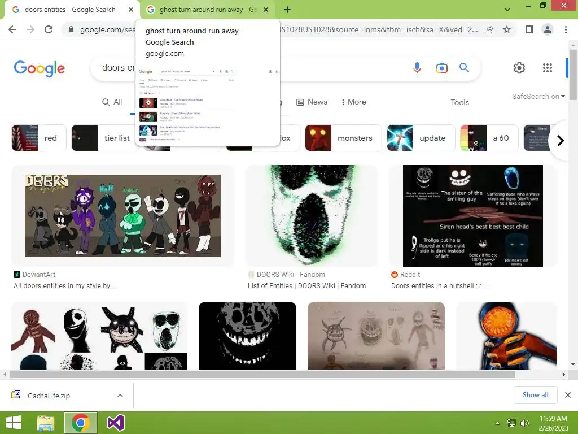Open the network status tray icon
Viewport: 578px width, 434px height.
tap(511, 423)
